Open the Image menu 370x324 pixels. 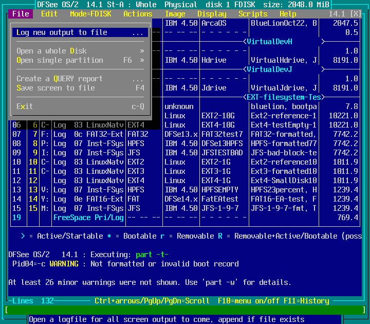[175, 14]
